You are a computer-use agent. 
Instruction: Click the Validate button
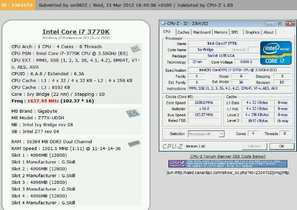tap(254, 146)
